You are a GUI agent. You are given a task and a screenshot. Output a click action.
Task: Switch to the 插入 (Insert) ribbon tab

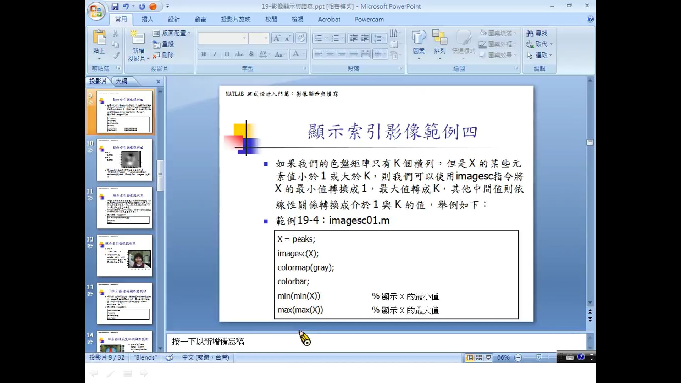[147, 19]
